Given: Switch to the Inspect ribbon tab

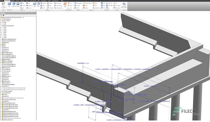Looking at the screenshot, I should (13, 1).
